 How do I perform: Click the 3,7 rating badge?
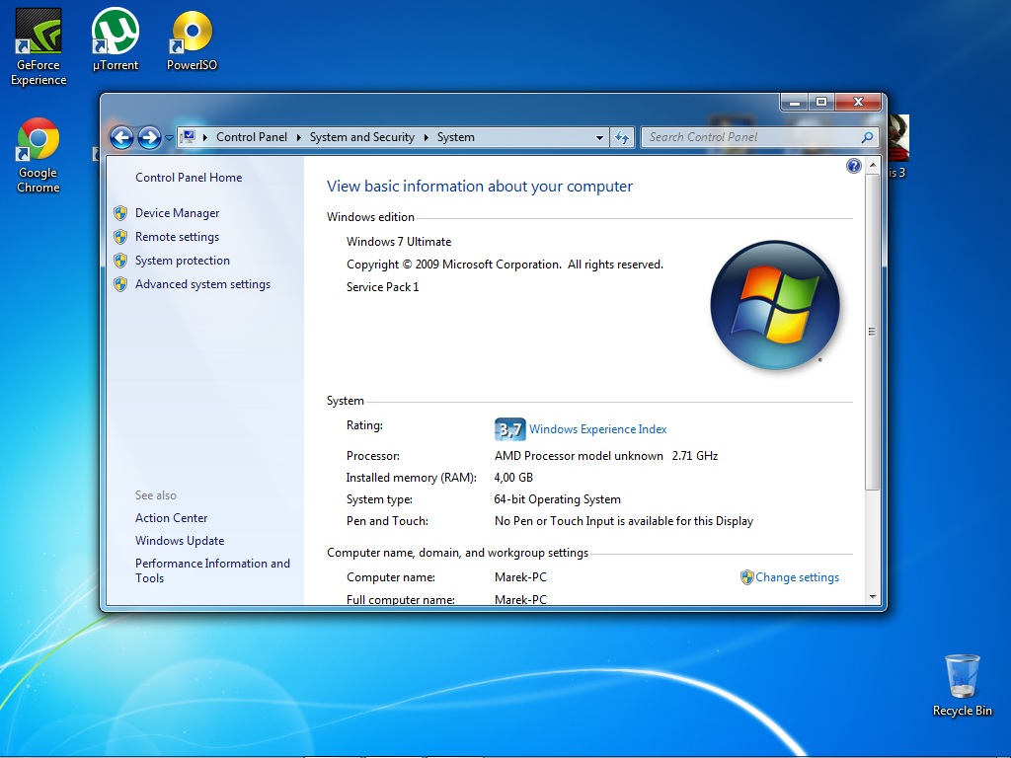tap(510, 429)
